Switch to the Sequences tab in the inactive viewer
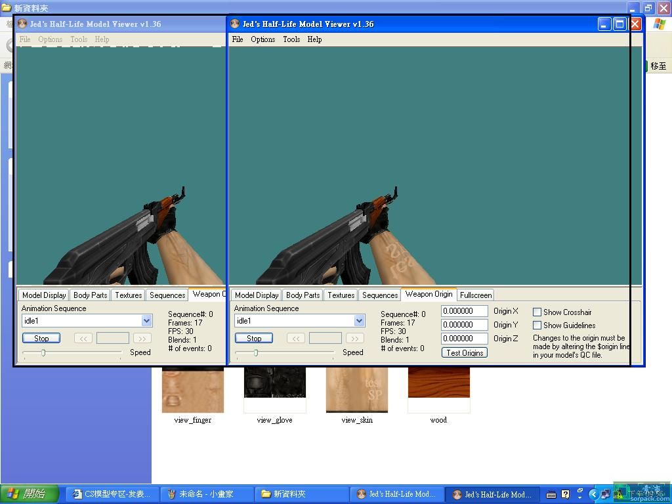 coord(167,295)
